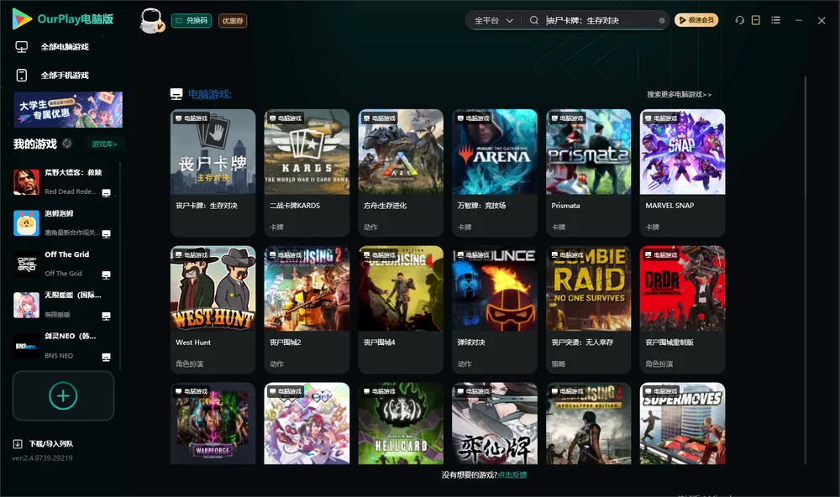Image resolution: width=840 pixels, height=497 pixels.
Task: Open the Supermoves game cover
Action: pos(682,423)
